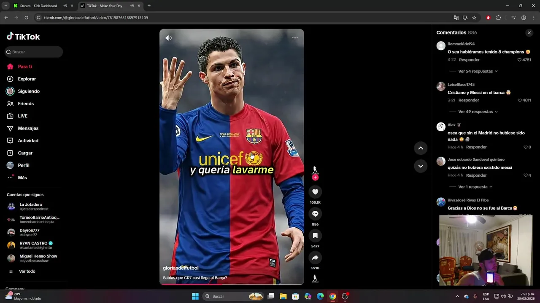
Task: Like Jose eduardo Sandoval quintero's comment
Action: (x=526, y=175)
